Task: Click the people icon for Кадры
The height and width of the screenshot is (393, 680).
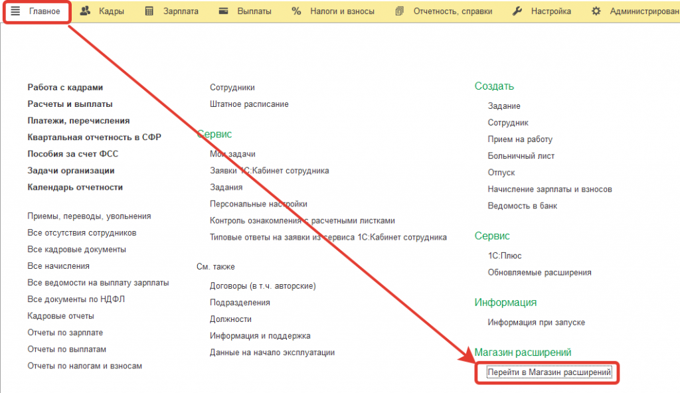Action: (86, 11)
